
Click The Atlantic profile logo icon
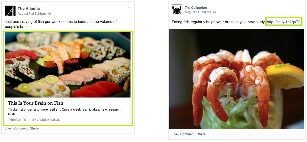click(10, 11)
